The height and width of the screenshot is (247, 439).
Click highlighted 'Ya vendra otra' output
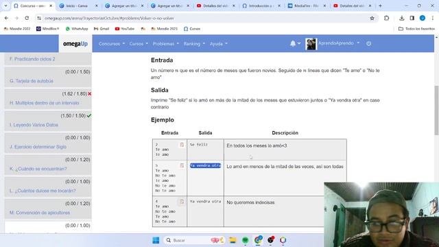coord(206,165)
